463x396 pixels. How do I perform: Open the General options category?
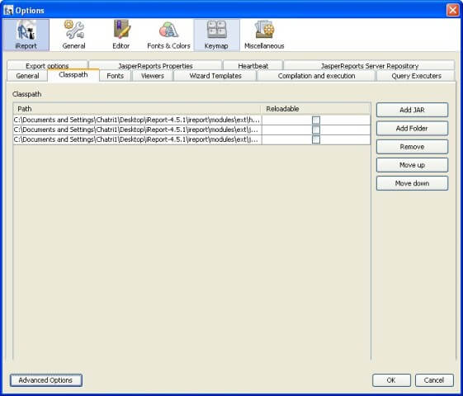[73, 35]
